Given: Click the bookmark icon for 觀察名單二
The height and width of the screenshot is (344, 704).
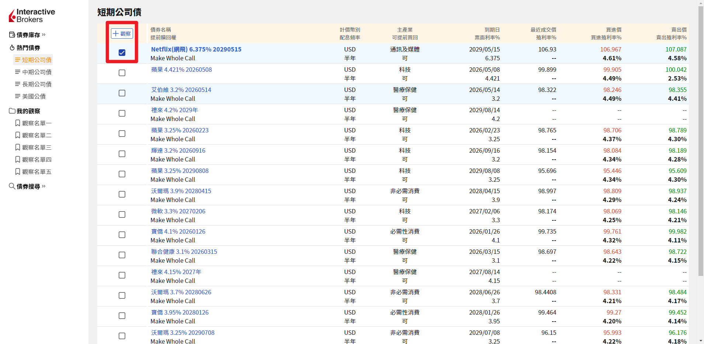Looking at the screenshot, I should (17, 135).
